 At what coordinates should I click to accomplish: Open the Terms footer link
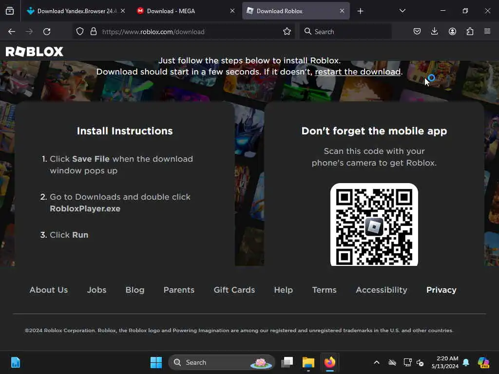point(324,290)
